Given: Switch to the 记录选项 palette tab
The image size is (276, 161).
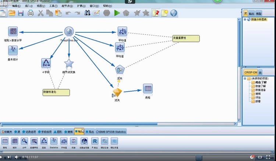Looking at the screenshot, I should click(29, 132).
